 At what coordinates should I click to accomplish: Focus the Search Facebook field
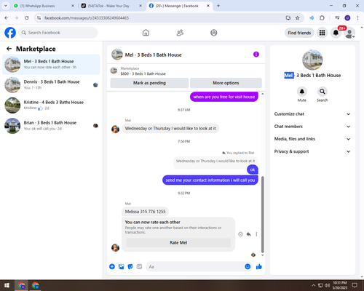(x=58, y=33)
